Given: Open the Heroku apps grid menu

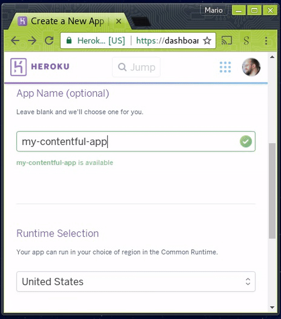Looking at the screenshot, I should (225, 67).
